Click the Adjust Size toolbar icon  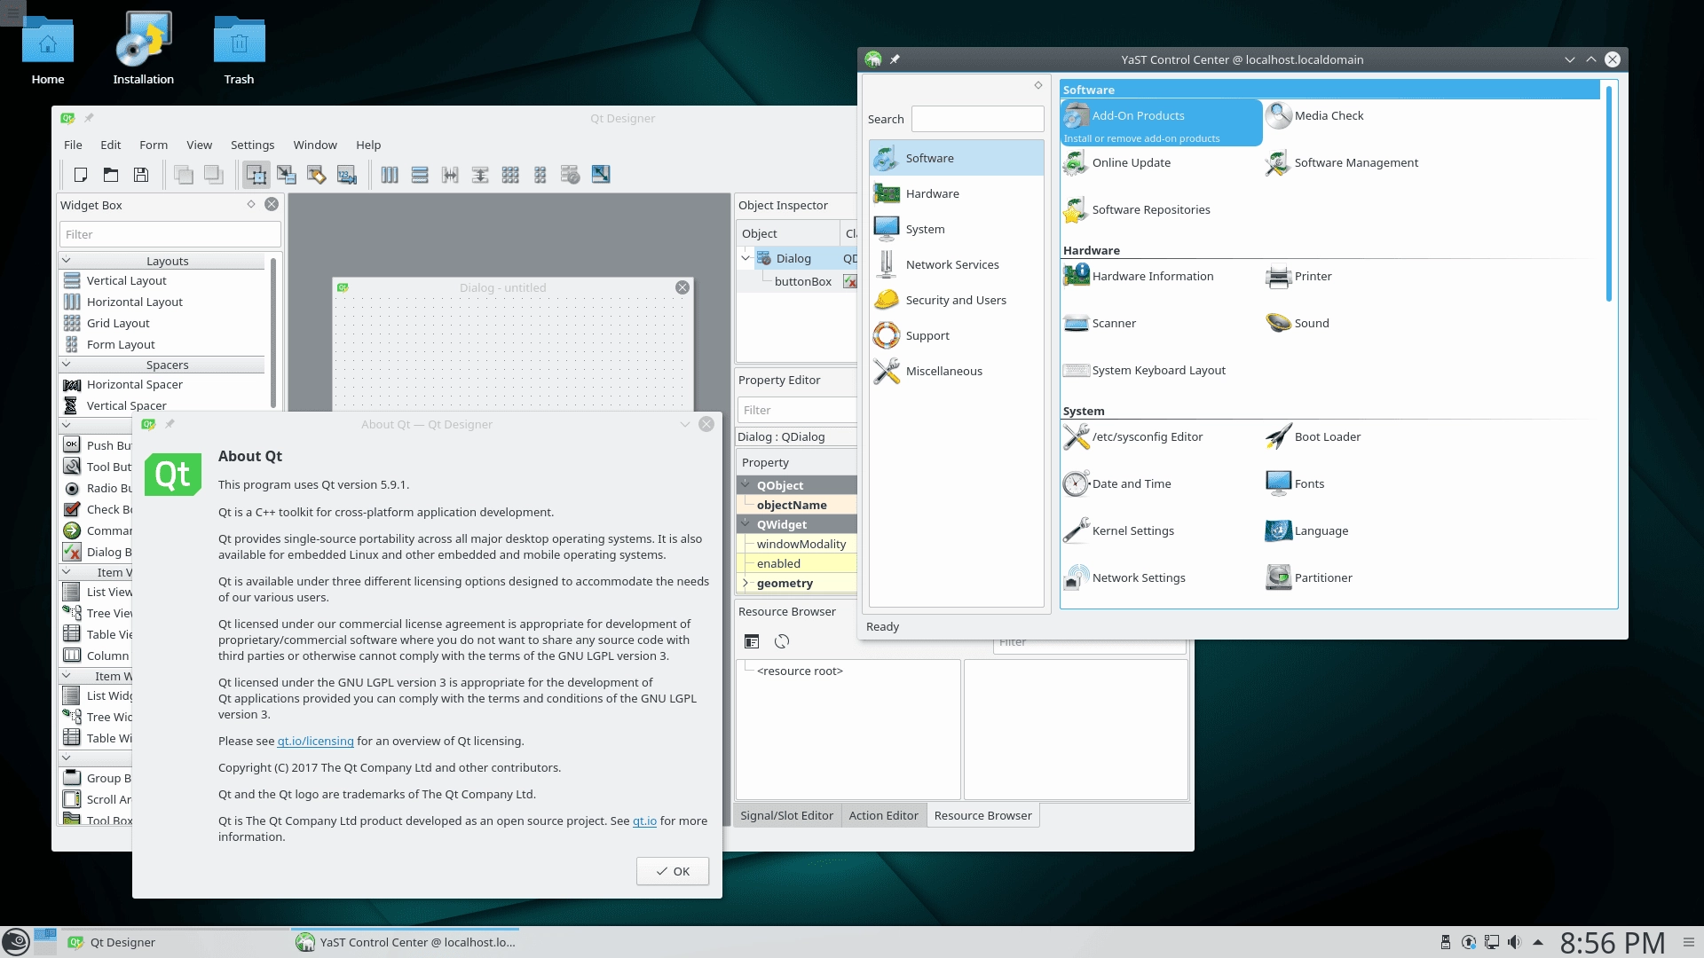(x=601, y=175)
